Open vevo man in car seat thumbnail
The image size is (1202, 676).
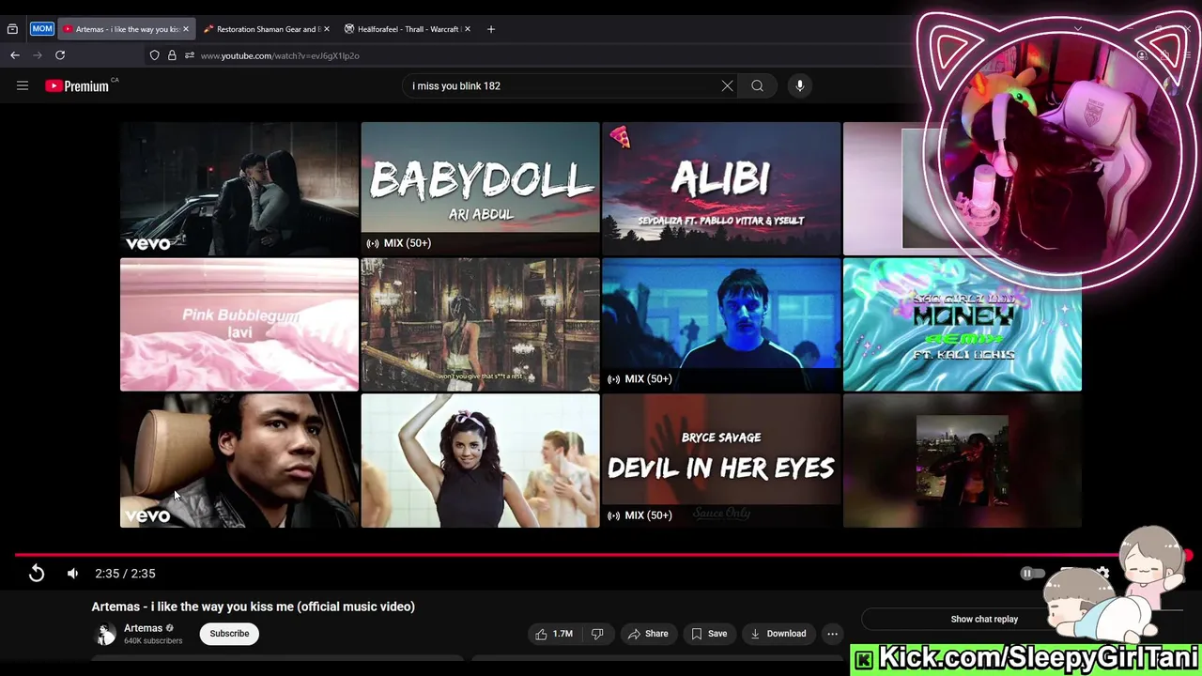(x=239, y=460)
